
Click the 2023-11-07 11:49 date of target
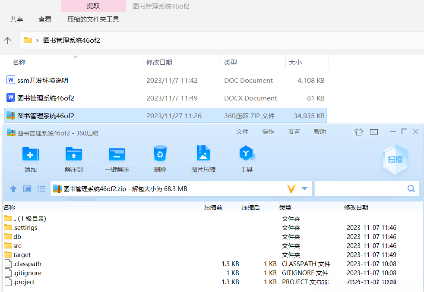point(371,255)
